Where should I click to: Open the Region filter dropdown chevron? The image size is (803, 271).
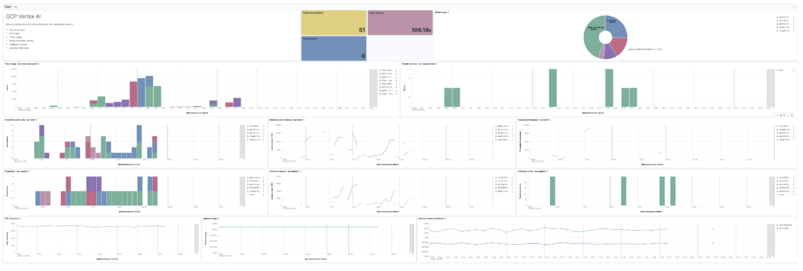794,7
